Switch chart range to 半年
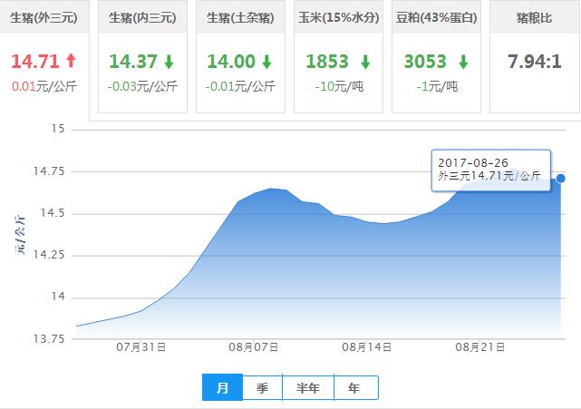Screen dimensions: 581x409 308,388
